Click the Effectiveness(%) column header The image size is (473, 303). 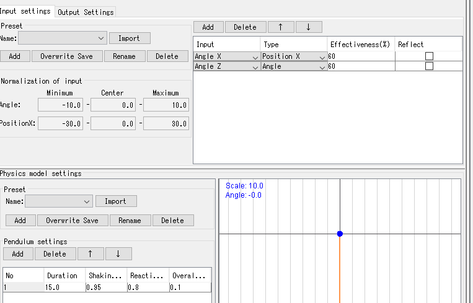click(x=361, y=45)
